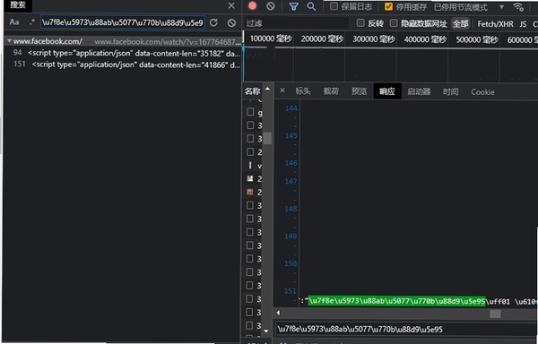Toggle regular expression search option

pyautogui.click(x=32, y=22)
